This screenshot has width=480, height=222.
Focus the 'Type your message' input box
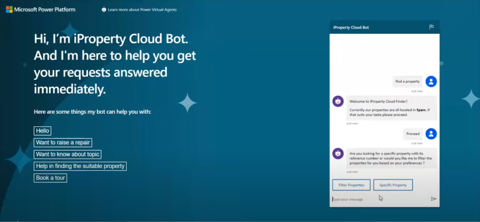tap(380, 199)
